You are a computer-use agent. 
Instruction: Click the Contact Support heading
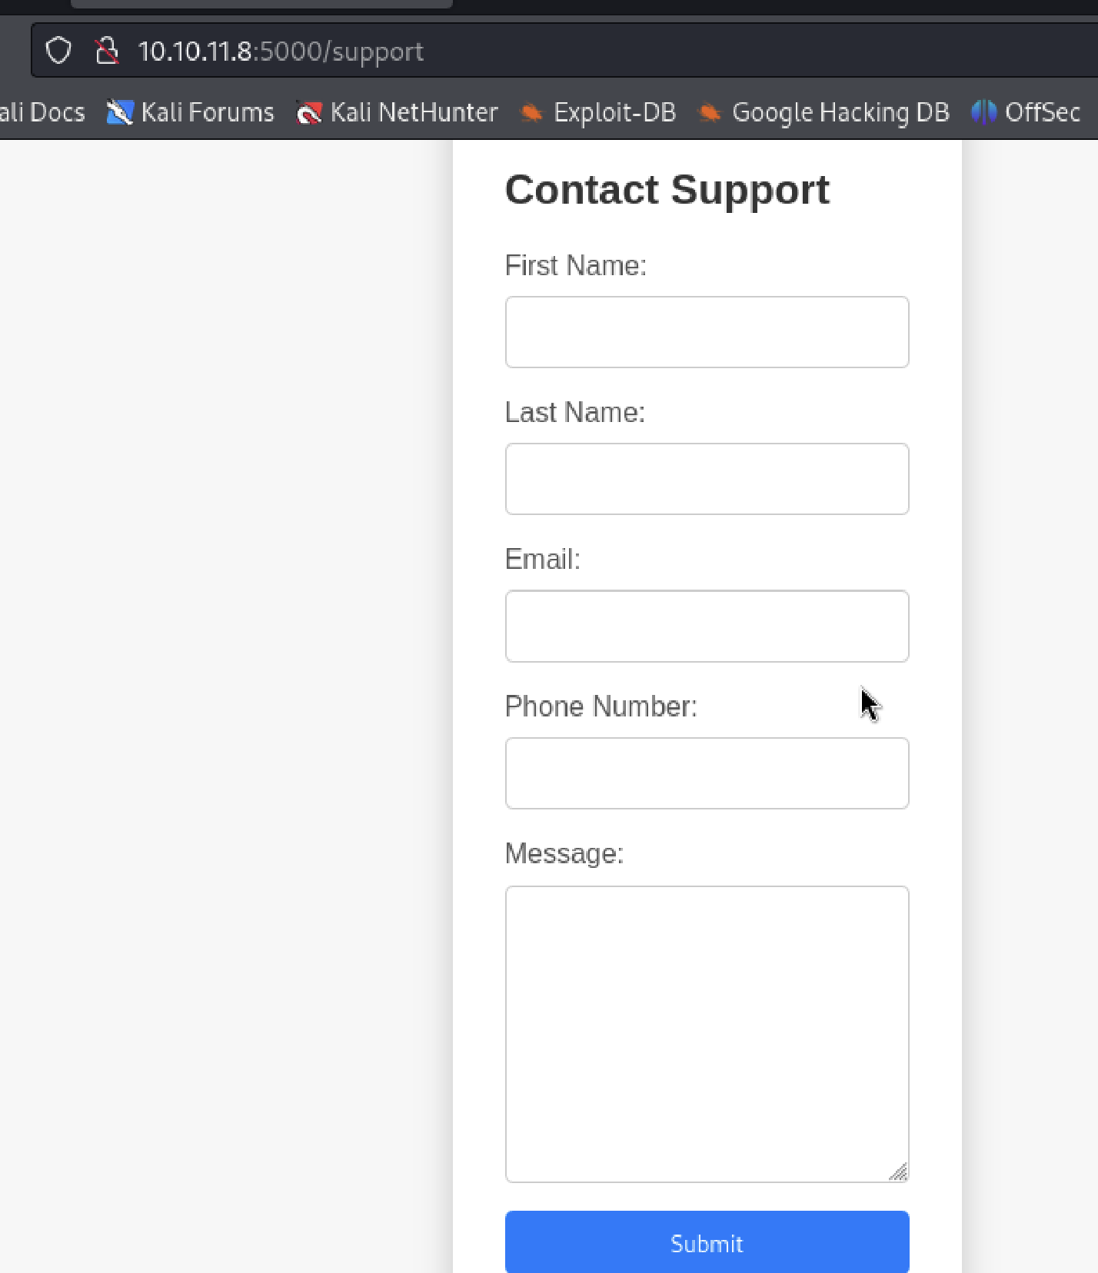[667, 190]
